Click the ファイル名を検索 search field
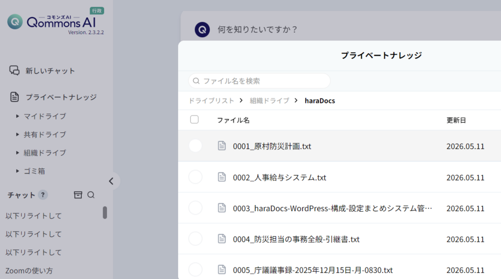Screen dimensions: 501x279 (259, 81)
